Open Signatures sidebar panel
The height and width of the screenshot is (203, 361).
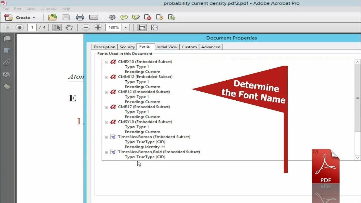coord(7,74)
